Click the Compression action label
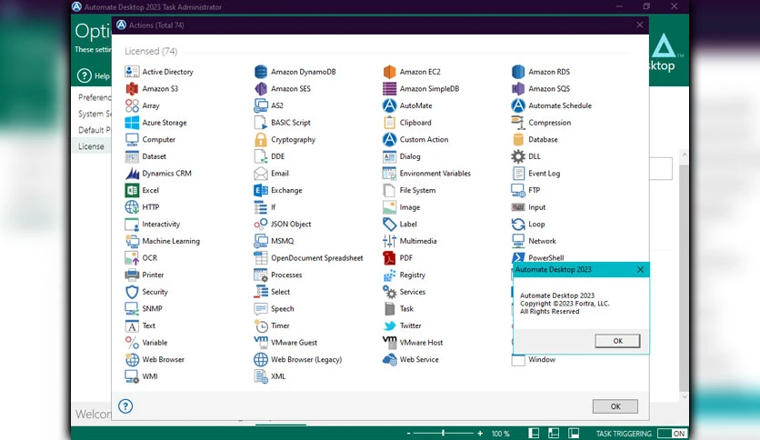 550,123
